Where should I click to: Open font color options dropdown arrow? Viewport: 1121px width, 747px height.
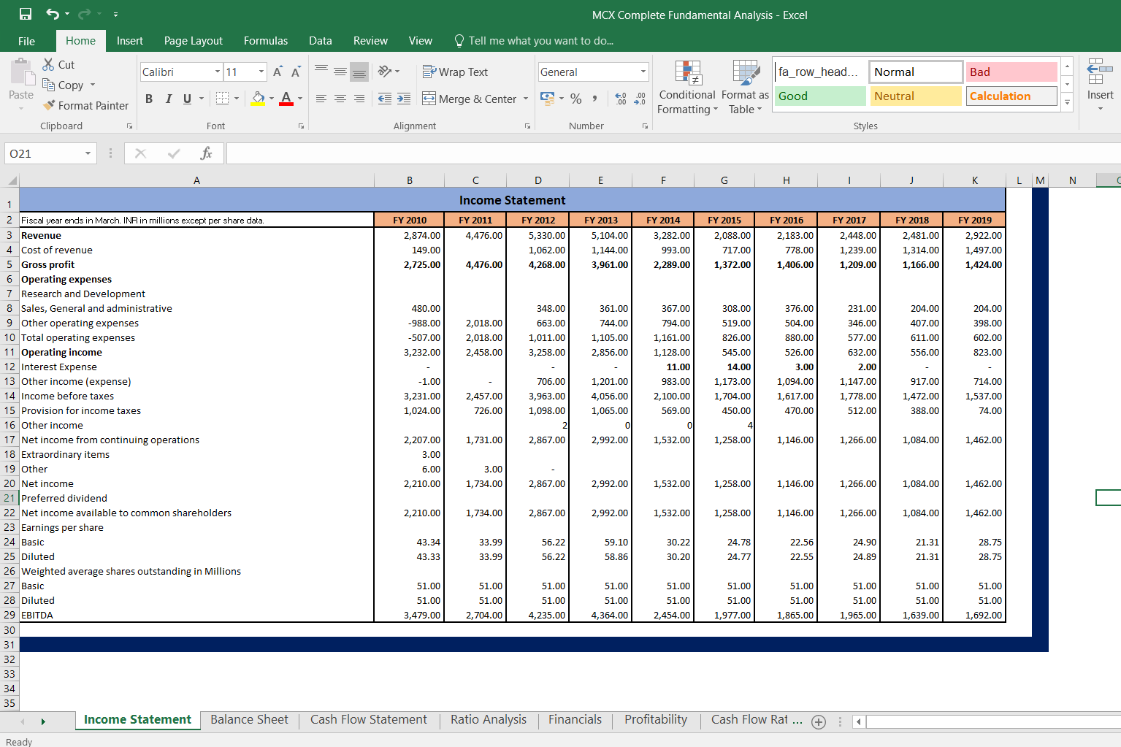pyautogui.click(x=300, y=99)
